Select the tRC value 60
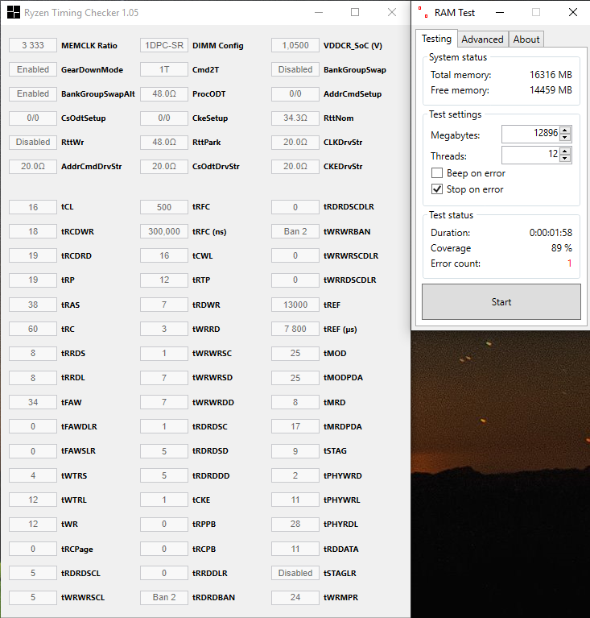590x618 pixels. pyautogui.click(x=33, y=329)
